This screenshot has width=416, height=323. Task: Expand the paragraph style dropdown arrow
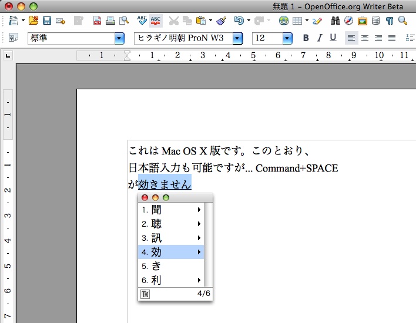pyautogui.click(x=119, y=38)
